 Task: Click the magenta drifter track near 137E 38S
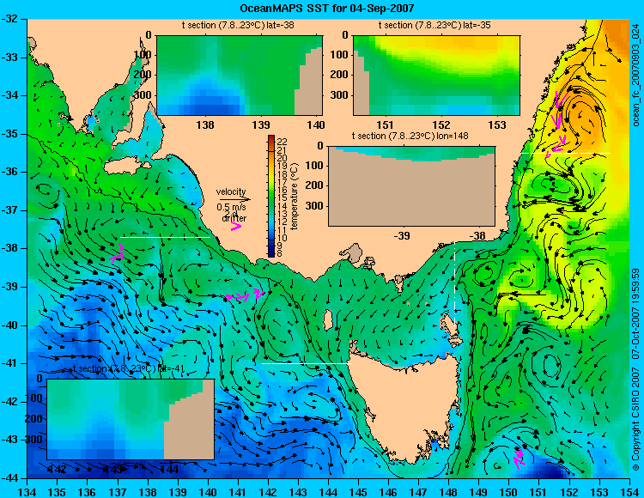pos(118,253)
